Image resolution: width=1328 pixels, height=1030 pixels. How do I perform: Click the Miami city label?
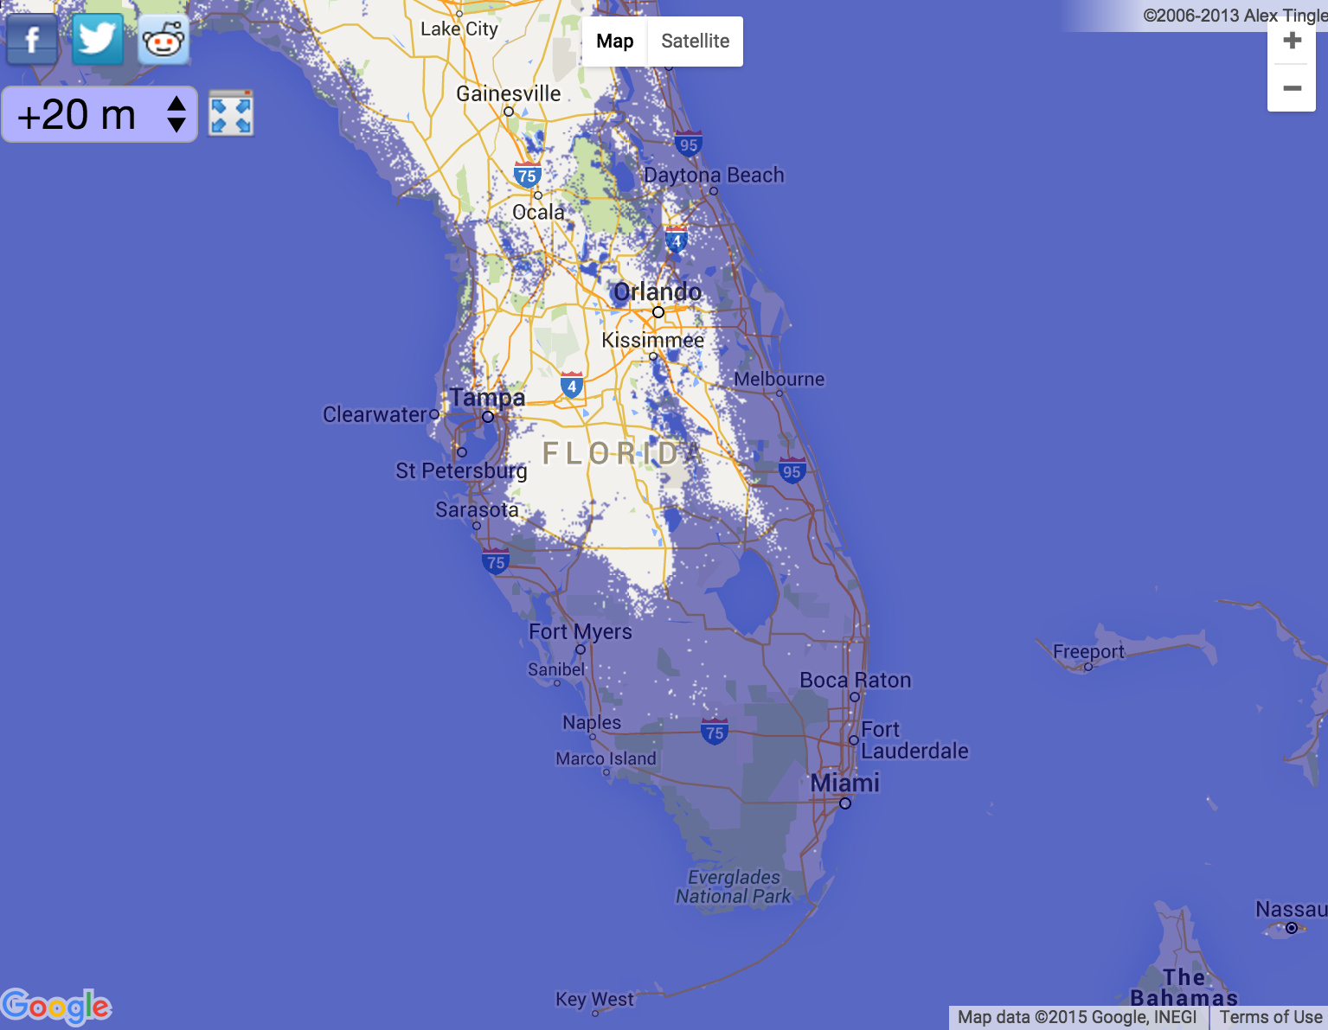(844, 783)
